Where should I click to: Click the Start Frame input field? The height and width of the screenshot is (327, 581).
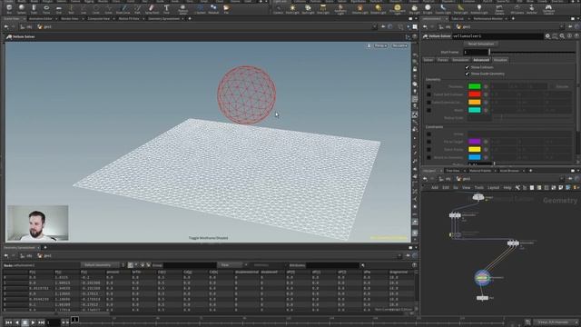tap(476, 52)
